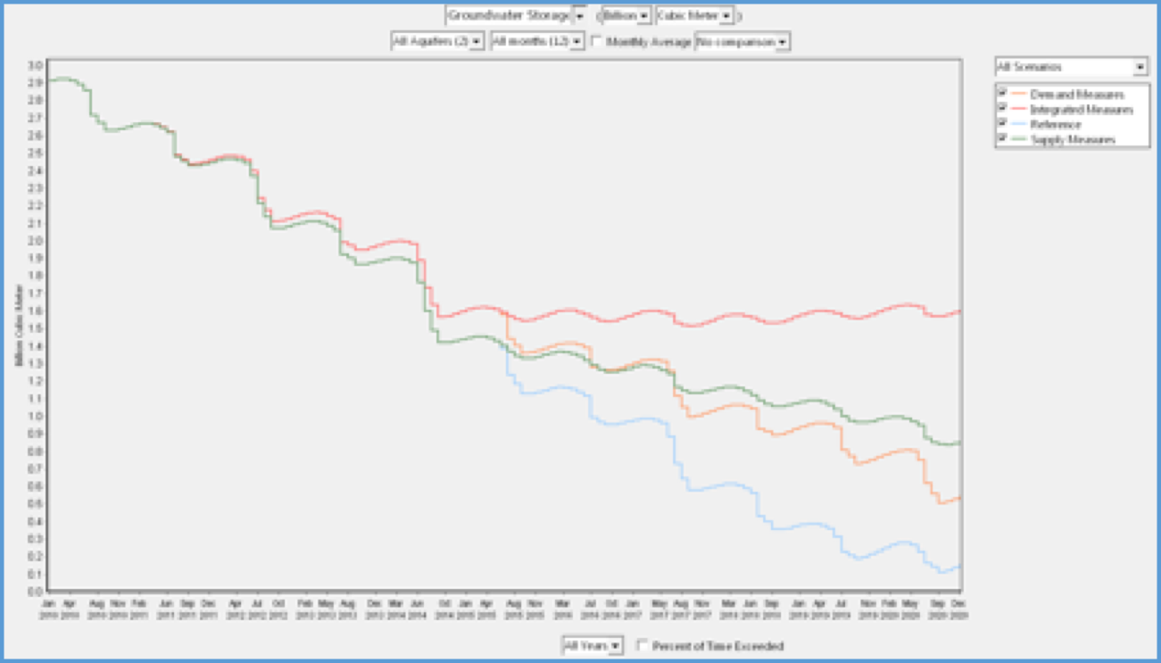
Task: Uncheck the Integrated Measures scenario checkbox
Action: pyautogui.click(x=1003, y=109)
